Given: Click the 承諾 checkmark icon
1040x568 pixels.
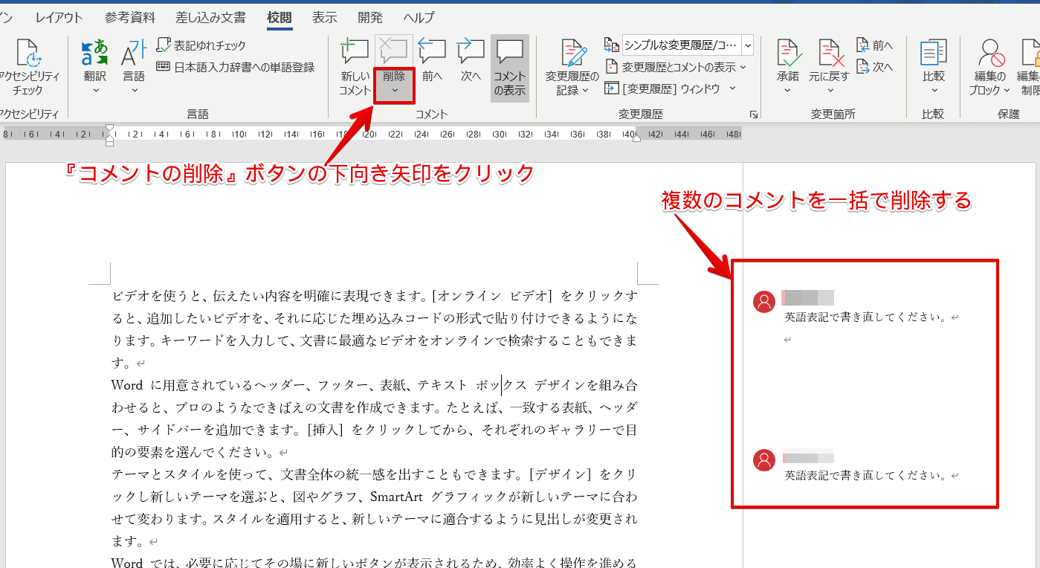Looking at the screenshot, I should point(788,52).
